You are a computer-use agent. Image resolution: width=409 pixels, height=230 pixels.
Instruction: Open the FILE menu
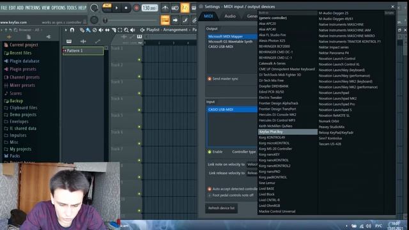[4, 8]
